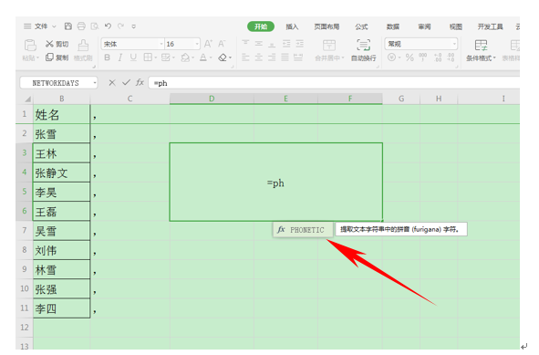Toggle 自动换行 wrap text
Image resolution: width=539 pixels, height=355 pixels.
363,50
